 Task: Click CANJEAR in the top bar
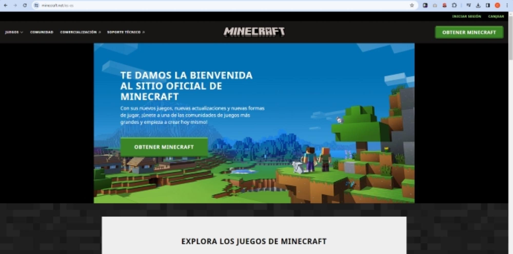click(x=496, y=16)
